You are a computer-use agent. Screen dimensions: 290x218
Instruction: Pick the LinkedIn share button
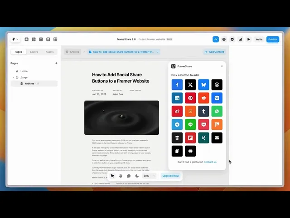click(177, 98)
